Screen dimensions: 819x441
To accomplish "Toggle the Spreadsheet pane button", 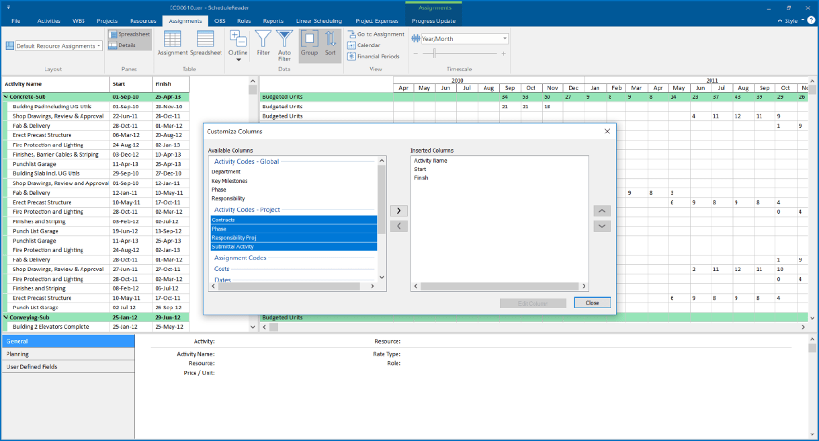I will click(x=130, y=34).
